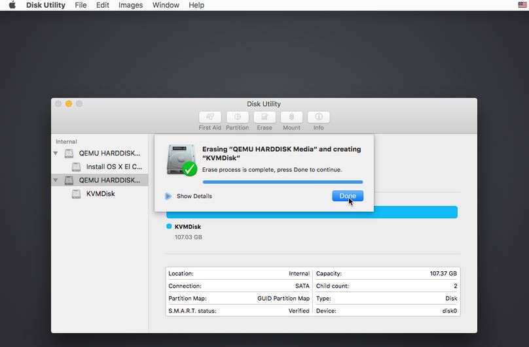Click the Location Internal value

(299, 274)
